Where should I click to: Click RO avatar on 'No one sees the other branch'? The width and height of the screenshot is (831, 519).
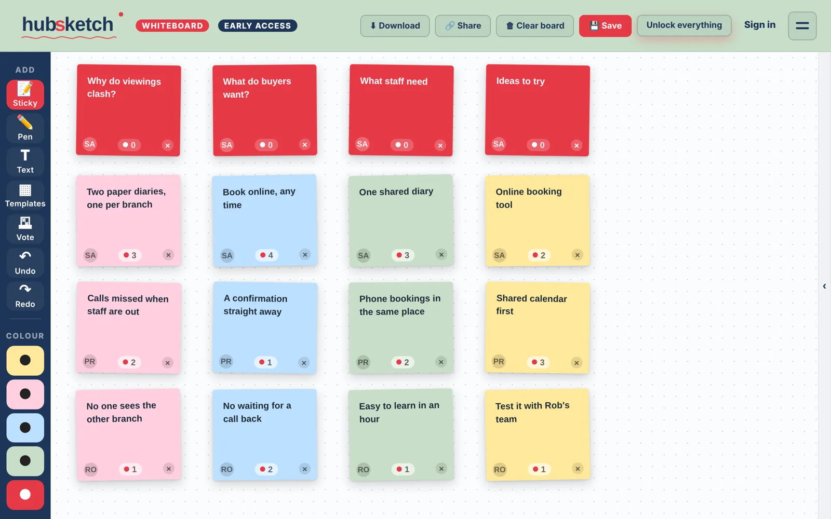click(x=90, y=469)
